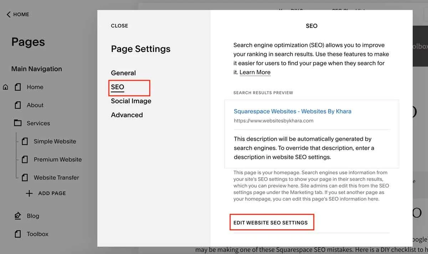The height and width of the screenshot is (254, 428).
Task: Click the Squarespace Websites preview title
Action: coord(292,111)
